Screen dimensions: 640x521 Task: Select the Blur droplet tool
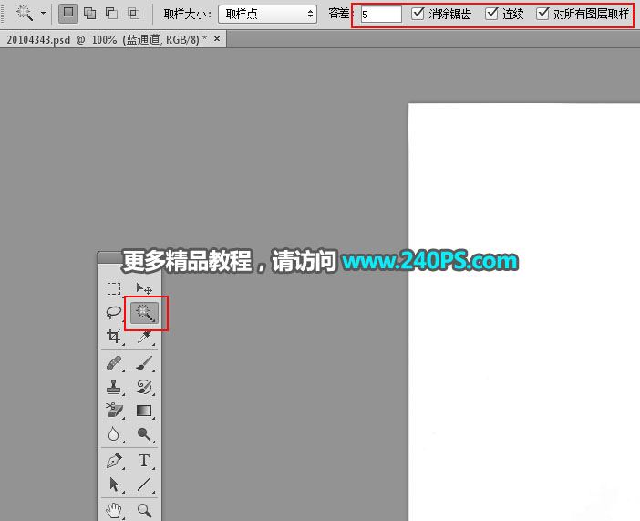(114, 434)
